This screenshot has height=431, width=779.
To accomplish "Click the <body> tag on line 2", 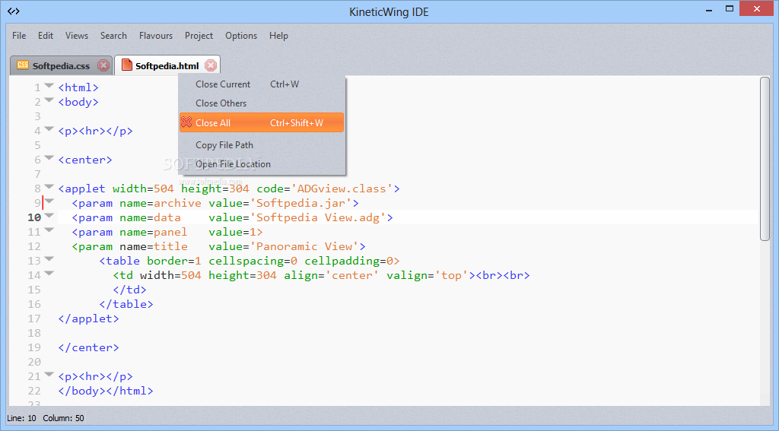I will [x=78, y=102].
